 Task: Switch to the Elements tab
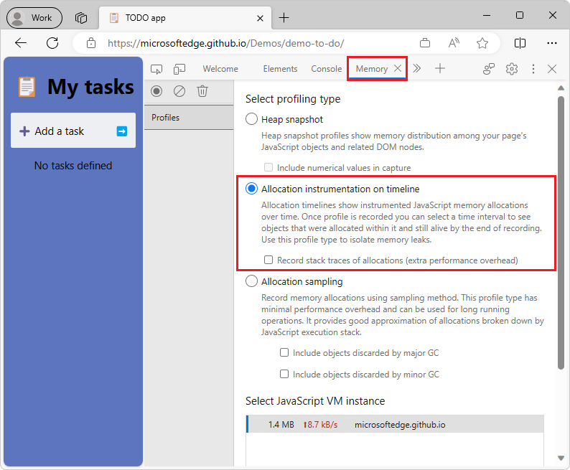pyautogui.click(x=280, y=69)
